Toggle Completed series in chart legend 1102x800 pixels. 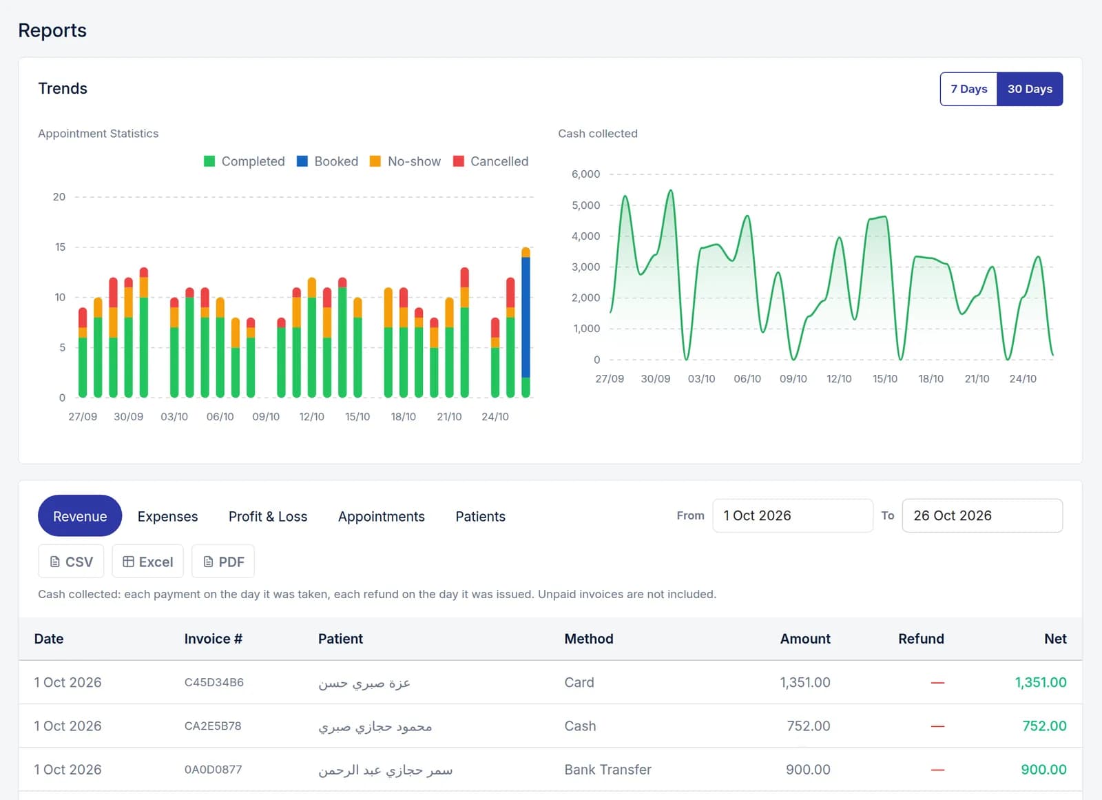[245, 161]
